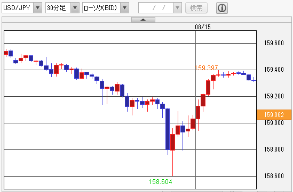Click the orange 159.062 current price label
Viewport: 293px width, 192px height.
[274, 114]
